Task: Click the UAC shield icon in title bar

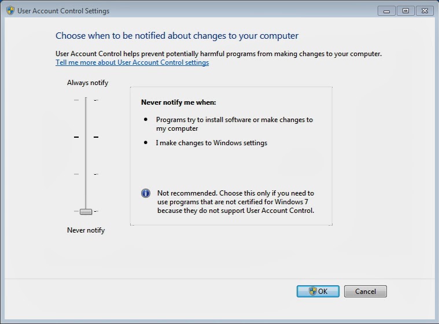Action: click(x=10, y=10)
